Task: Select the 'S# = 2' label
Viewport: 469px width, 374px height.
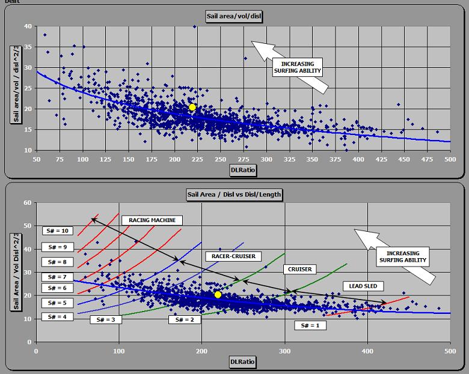Action: tap(185, 319)
